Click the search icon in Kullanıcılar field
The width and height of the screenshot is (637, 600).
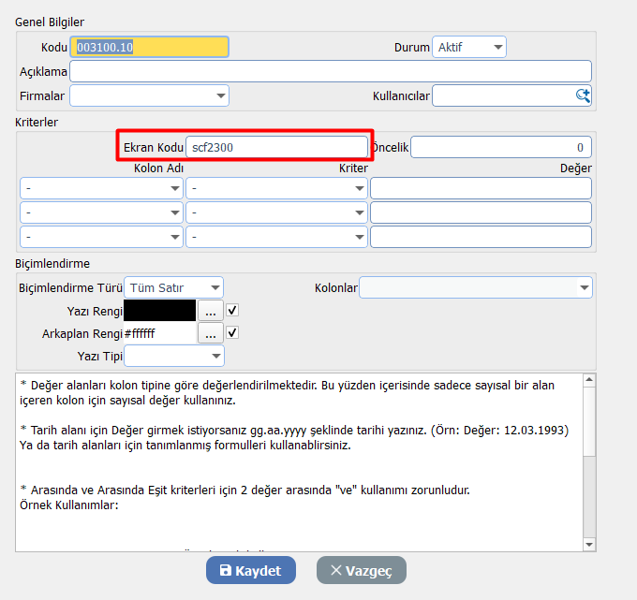[x=582, y=95]
